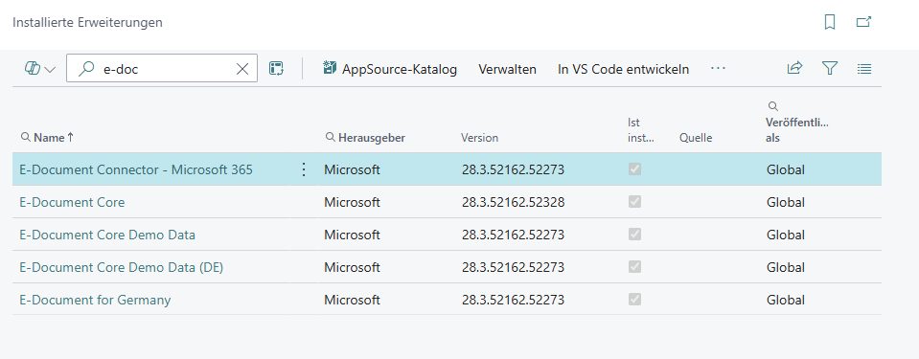
Task: Click installed checkbox for E-Document Core
Action: point(634,201)
